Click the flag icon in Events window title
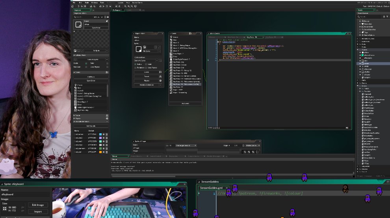Image resolution: width=390 pixels, height=218 pixels. tap(190, 33)
